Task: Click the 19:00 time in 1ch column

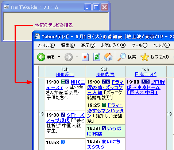Action: tap(53, 82)
